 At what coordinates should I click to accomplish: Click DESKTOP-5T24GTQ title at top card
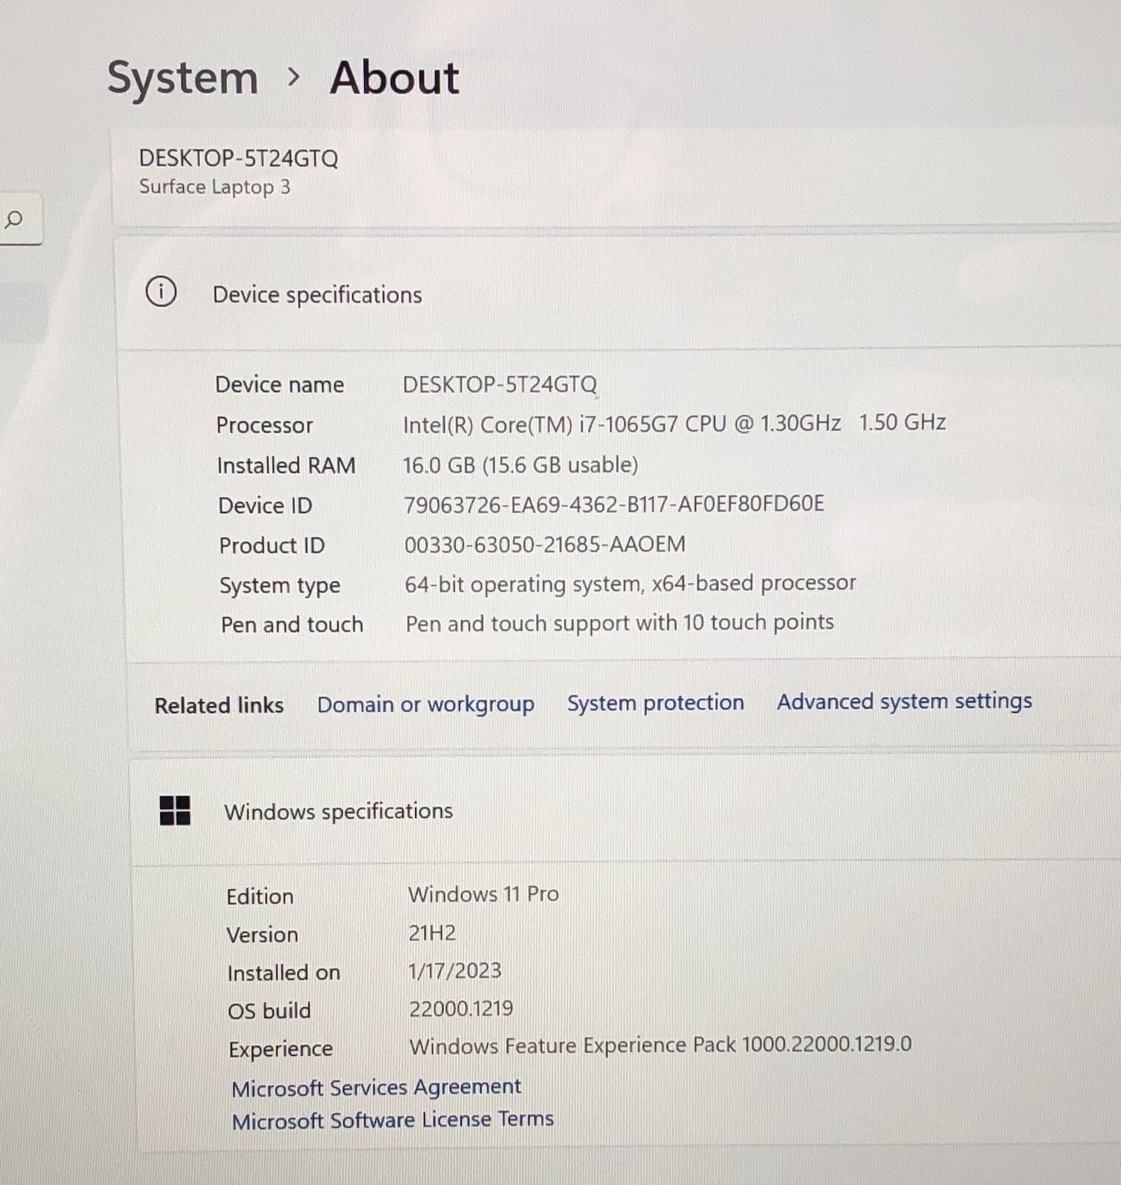point(238,158)
